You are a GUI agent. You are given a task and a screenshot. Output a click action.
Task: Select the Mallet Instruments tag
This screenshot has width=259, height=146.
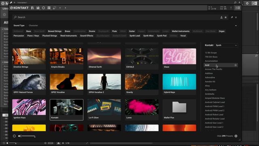point(181,31)
